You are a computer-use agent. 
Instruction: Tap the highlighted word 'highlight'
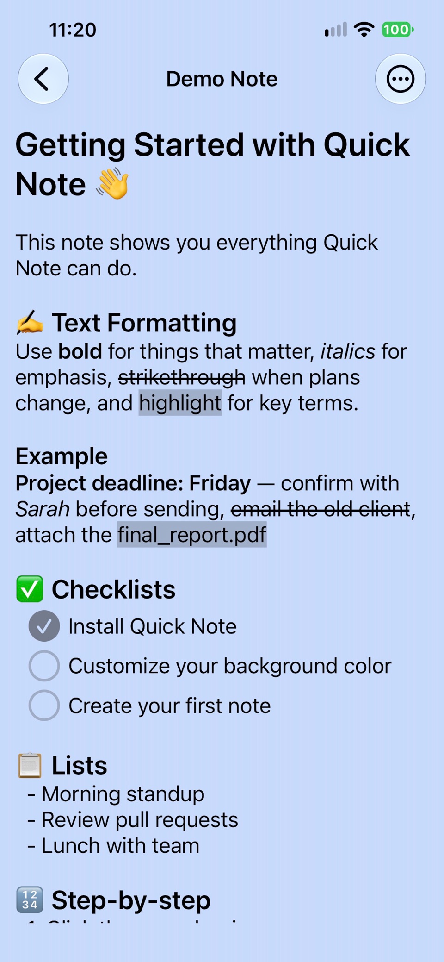(x=180, y=403)
